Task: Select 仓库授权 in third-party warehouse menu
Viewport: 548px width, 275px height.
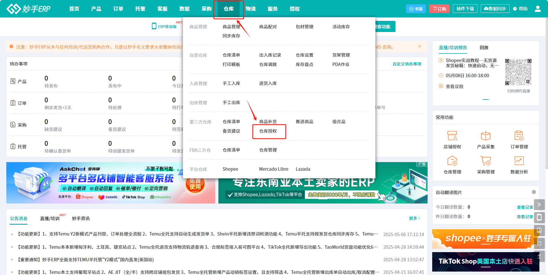Action: click(x=268, y=131)
